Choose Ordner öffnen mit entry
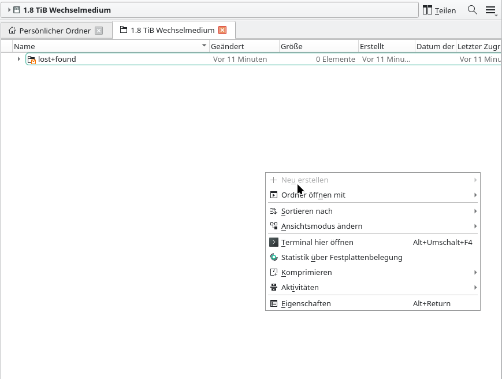Image resolution: width=502 pixels, height=379 pixels. pyautogui.click(x=313, y=195)
